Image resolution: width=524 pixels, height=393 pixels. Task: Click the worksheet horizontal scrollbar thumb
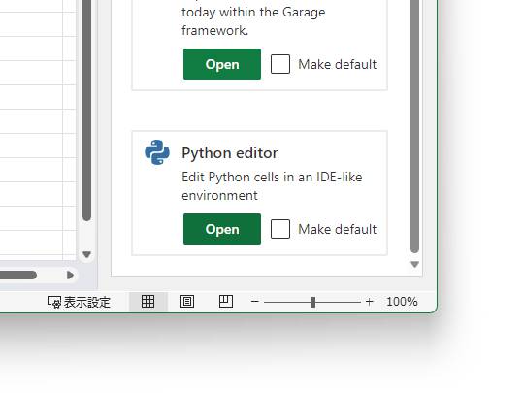click(x=18, y=275)
